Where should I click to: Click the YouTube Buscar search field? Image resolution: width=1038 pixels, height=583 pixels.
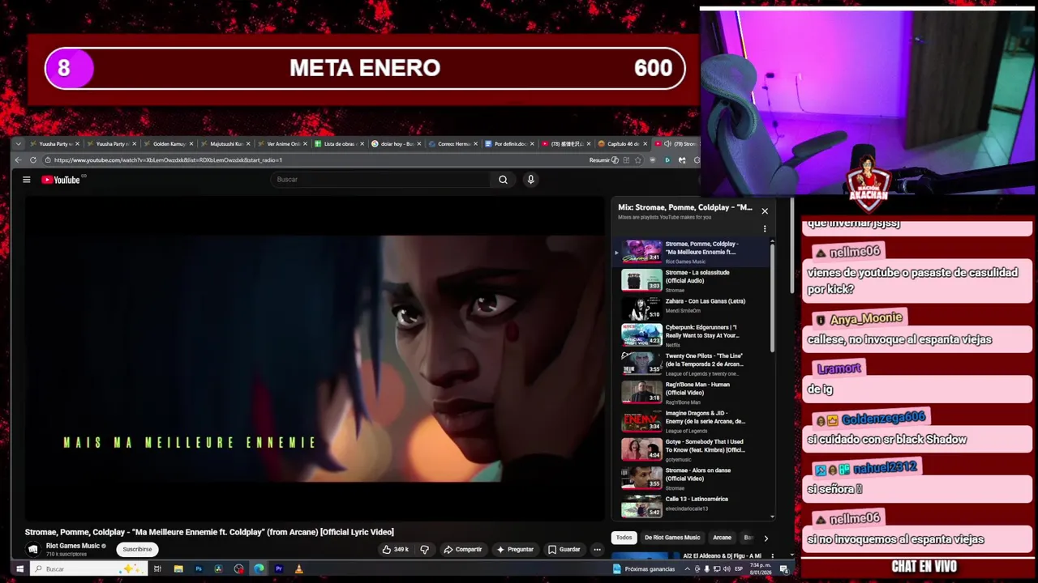[x=381, y=180]
